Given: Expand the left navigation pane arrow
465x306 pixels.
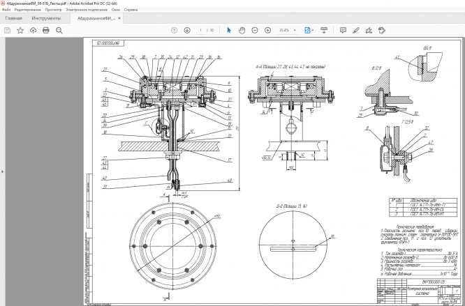Looking at the screenshot, I should click(3, 171).
